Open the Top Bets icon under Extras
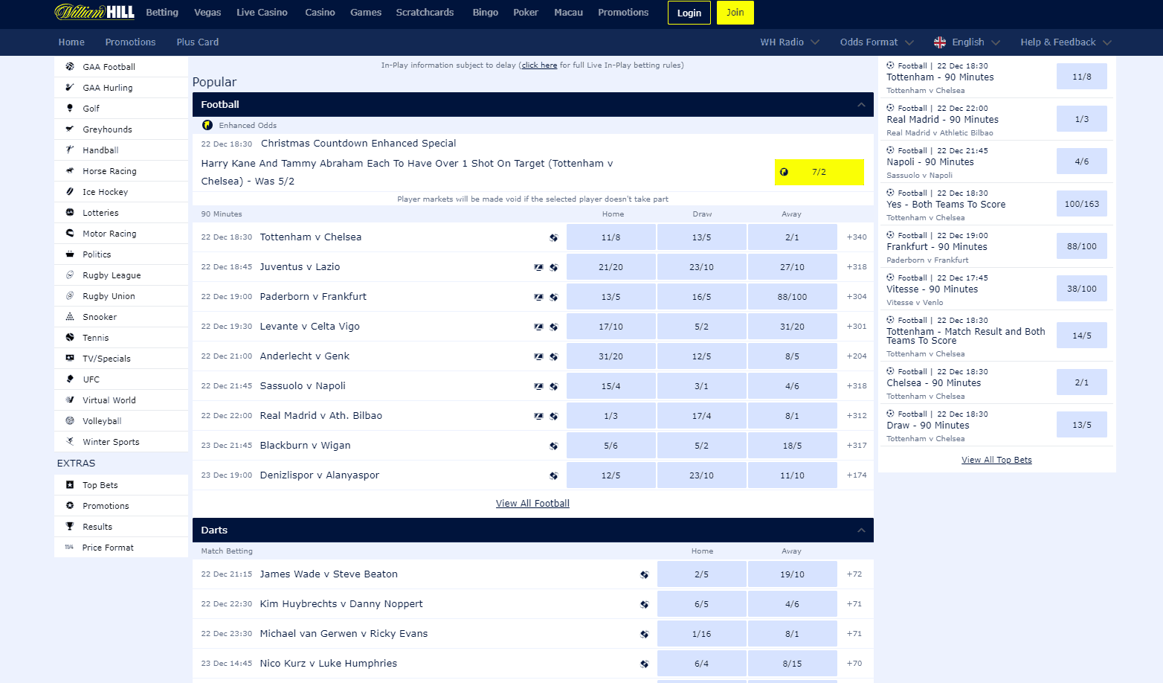The width and height of the screenshot is (1163, 683). [x=71, y=484]
